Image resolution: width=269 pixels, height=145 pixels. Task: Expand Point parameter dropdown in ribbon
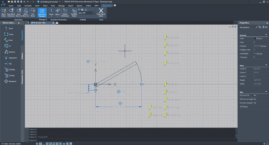point(51,16)
